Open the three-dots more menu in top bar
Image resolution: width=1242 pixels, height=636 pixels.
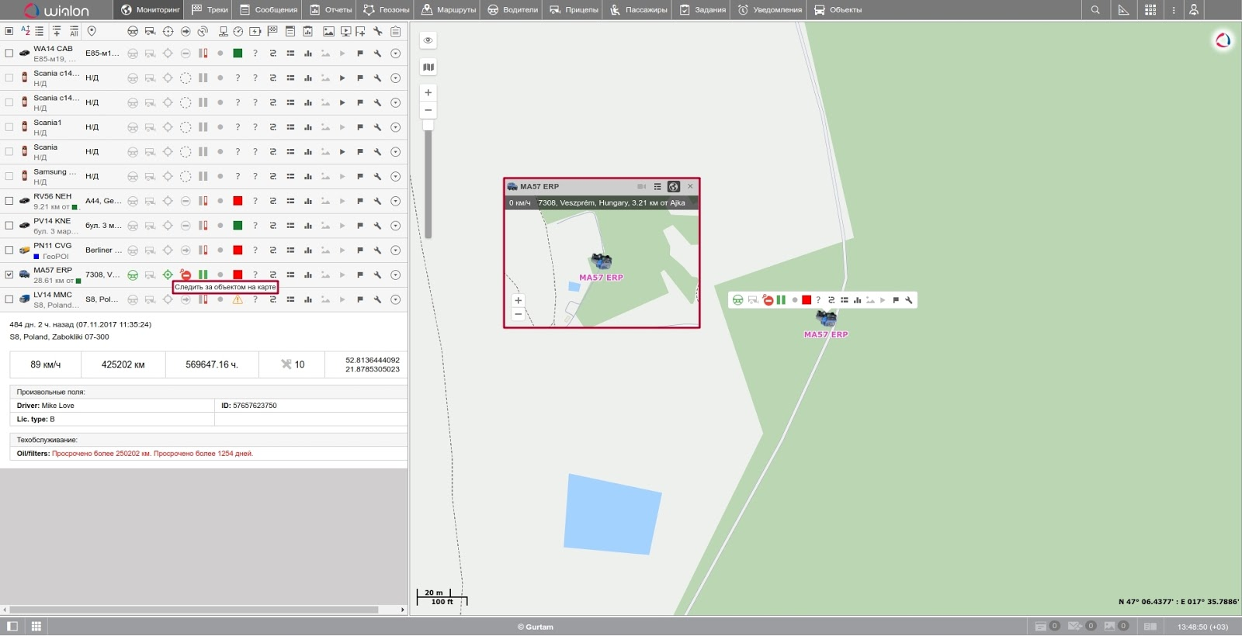tap(1173, 10)
